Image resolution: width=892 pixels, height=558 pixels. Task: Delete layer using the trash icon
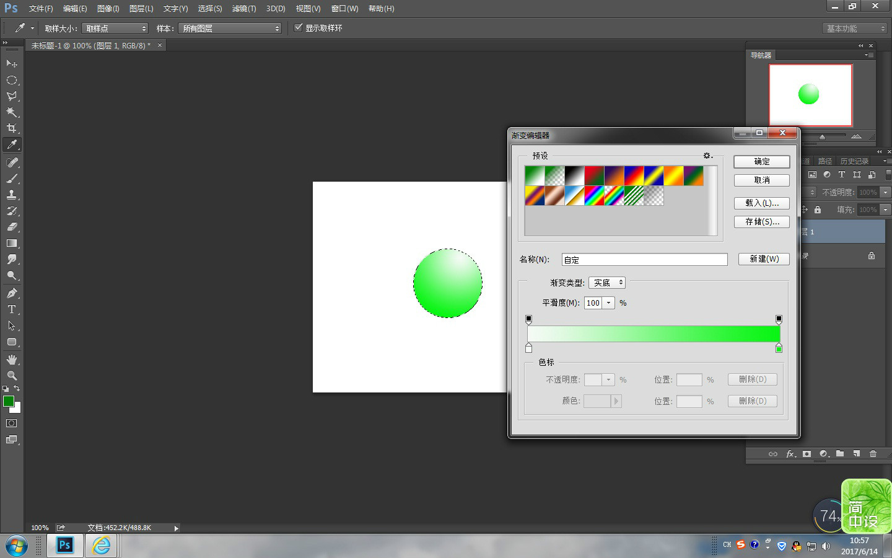873,454
